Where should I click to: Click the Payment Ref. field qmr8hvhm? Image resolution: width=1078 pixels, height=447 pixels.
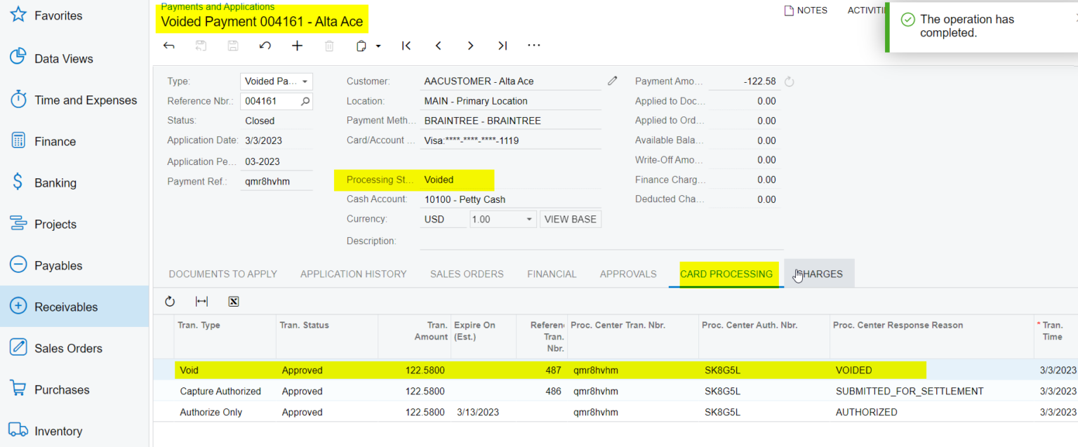(277, 182)
